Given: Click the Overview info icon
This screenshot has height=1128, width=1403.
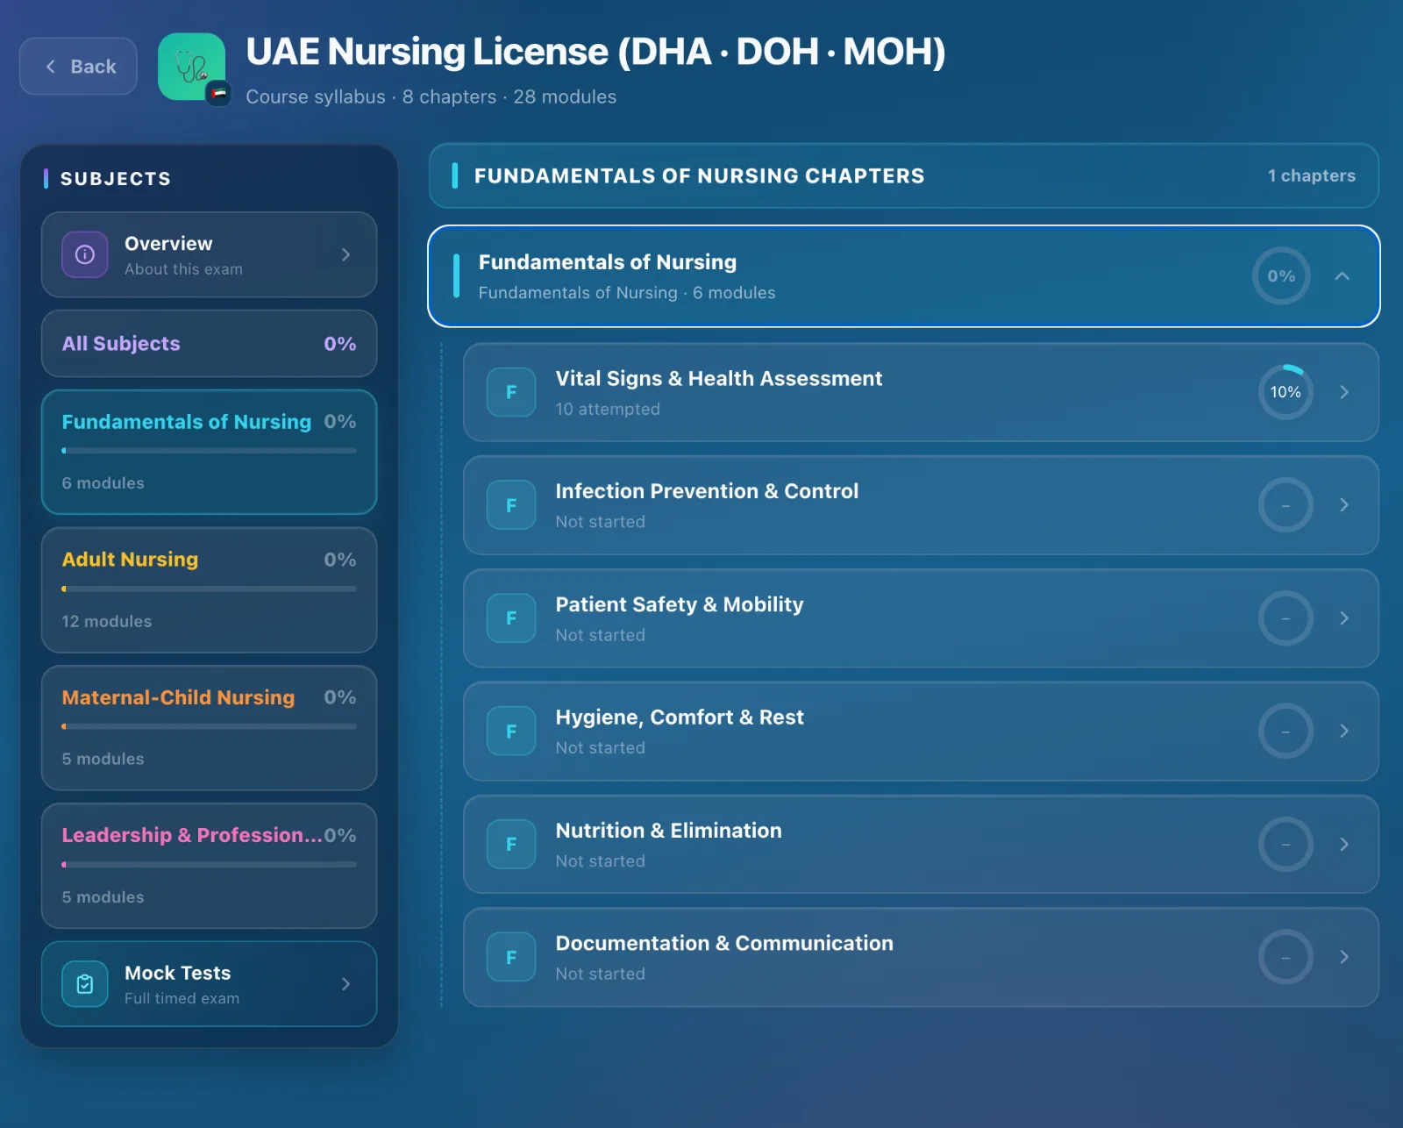Looking at the screenshot, I should coord(85,254).
